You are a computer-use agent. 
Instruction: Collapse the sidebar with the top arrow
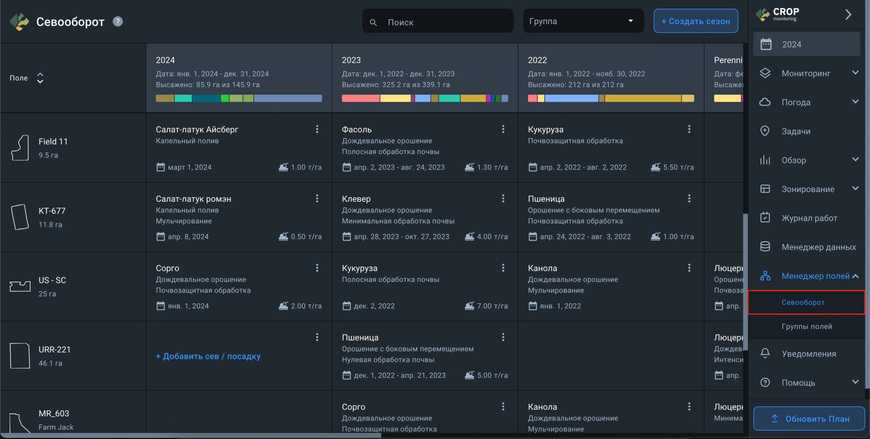(x=848, y=15)
